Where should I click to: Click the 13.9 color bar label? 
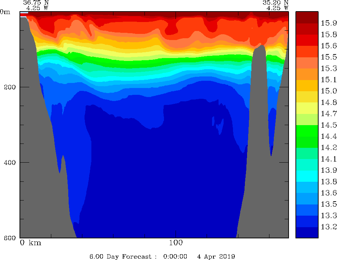point(329,170)
